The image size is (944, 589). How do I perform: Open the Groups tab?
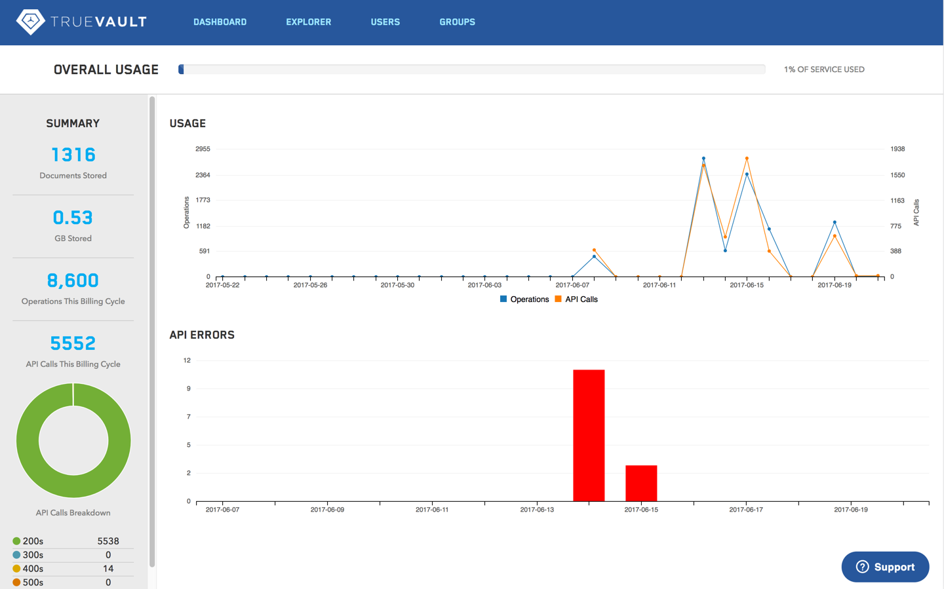[457, 22]
